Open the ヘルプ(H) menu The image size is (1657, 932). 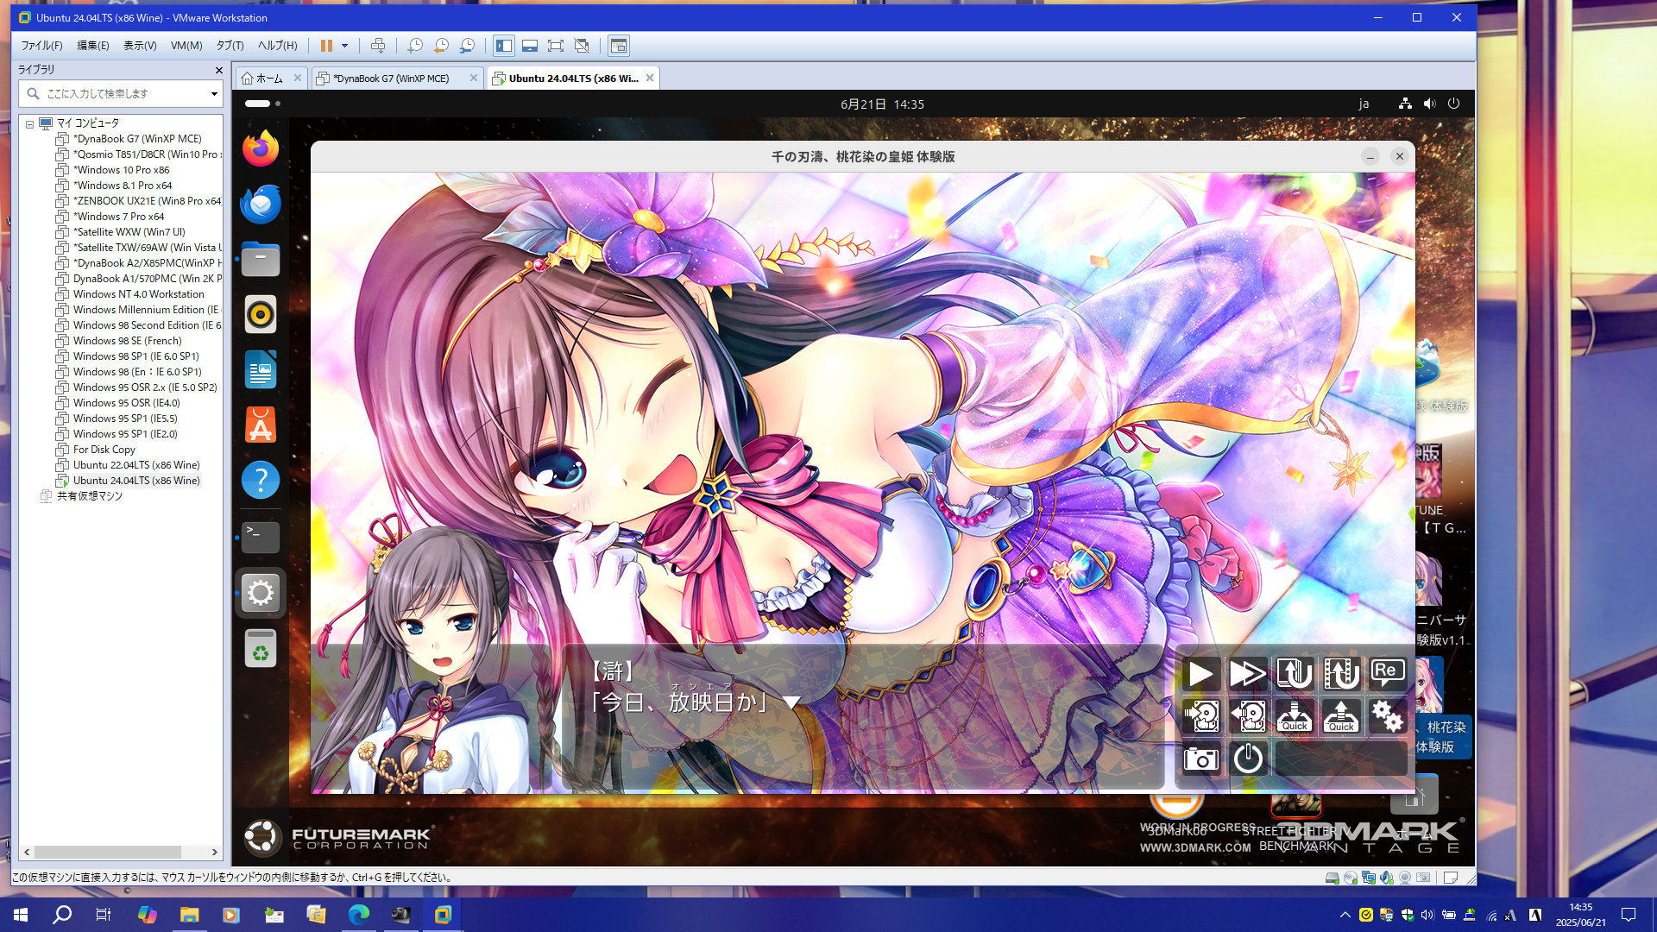[x=277, y=46]
